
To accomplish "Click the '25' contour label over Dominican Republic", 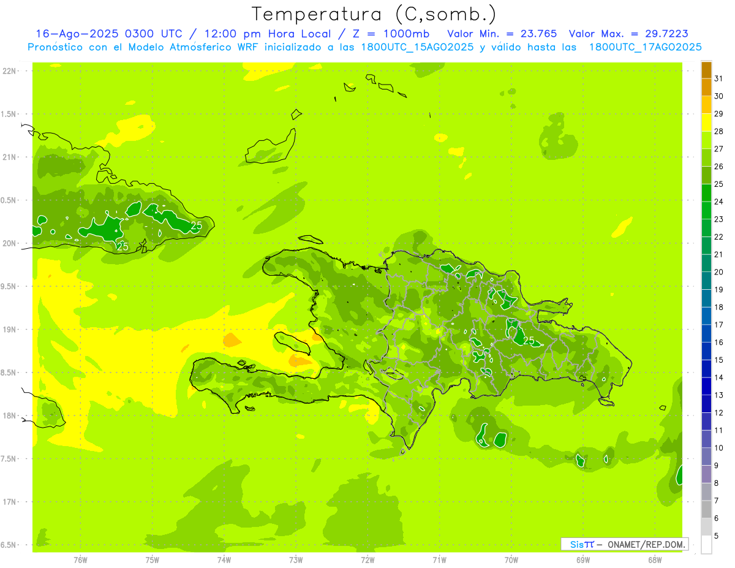I will [529, 341].
